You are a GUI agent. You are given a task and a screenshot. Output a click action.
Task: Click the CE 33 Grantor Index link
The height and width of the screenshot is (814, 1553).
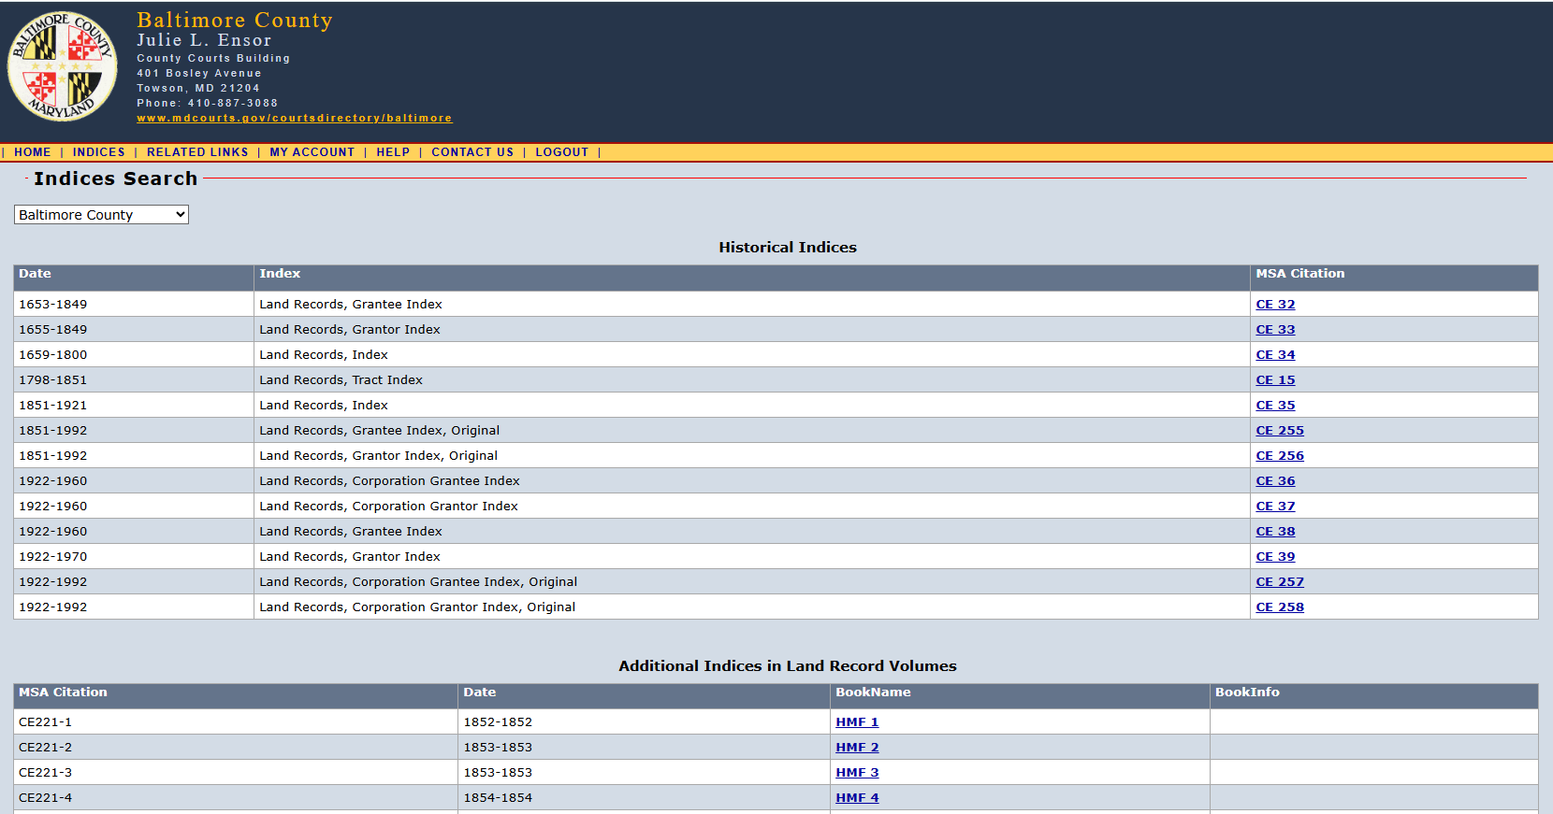point(1275,330)
